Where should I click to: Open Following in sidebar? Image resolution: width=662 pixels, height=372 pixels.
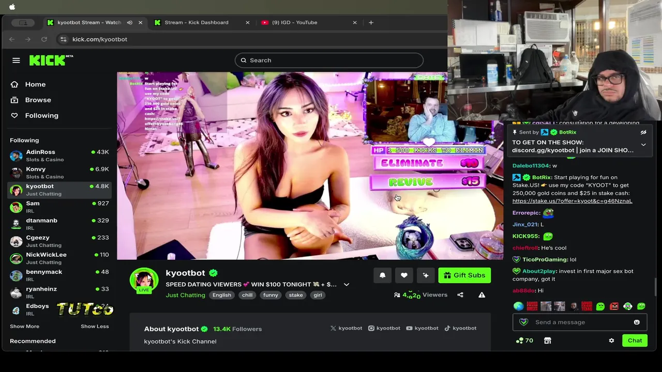(x=41, y=115)
